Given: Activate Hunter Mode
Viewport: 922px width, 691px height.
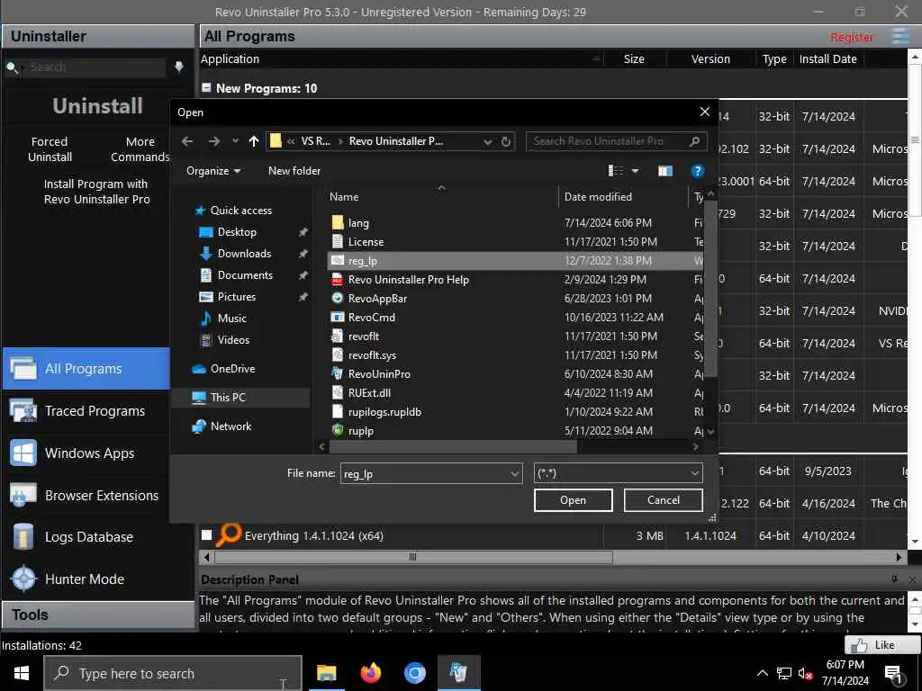Looking at the screenshot, I should (86, 579).
